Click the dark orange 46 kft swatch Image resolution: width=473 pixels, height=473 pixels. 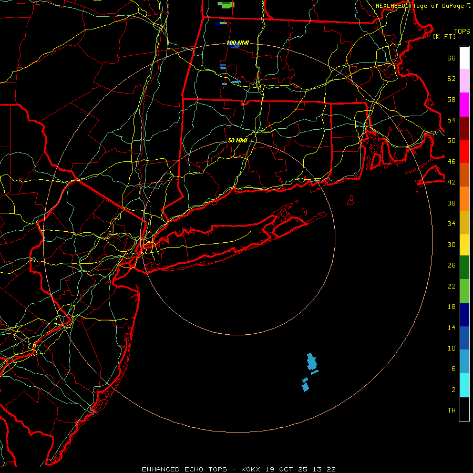pyautogui.click(x=464, y=175)
